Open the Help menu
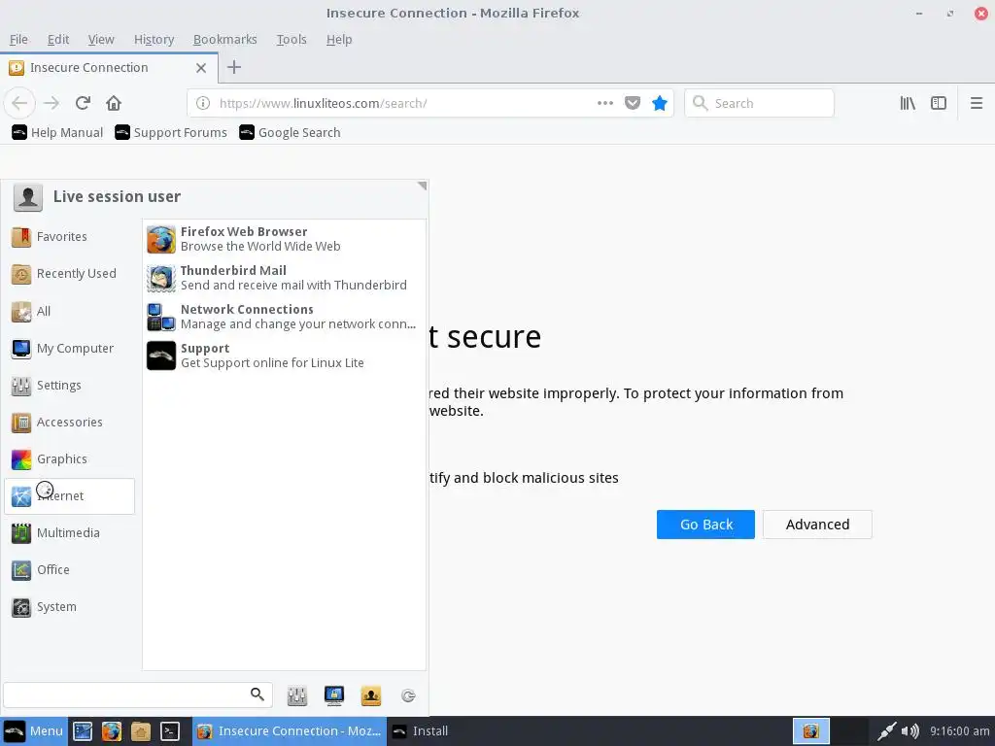Viewport: 995px width, 746px height. click(x=339, y=39)
